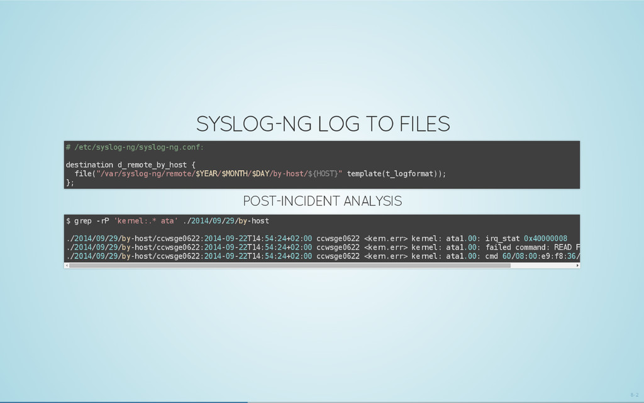Click the log line containing 'failed command: READ'

(323, 247)
